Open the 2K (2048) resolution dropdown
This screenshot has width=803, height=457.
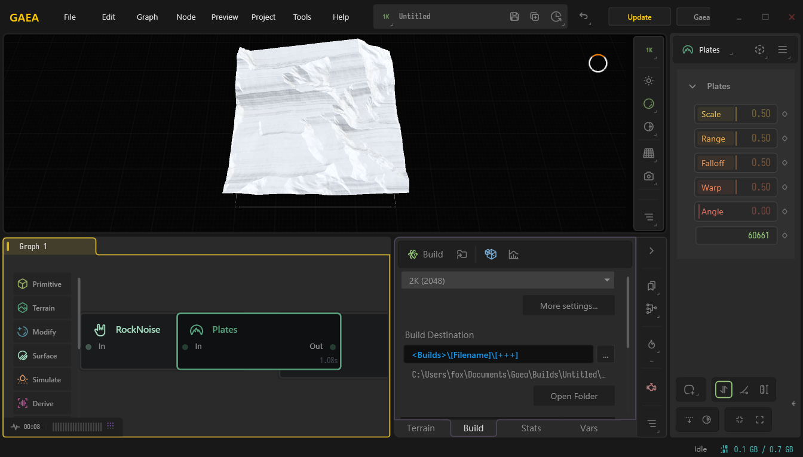tap(508, 280)
